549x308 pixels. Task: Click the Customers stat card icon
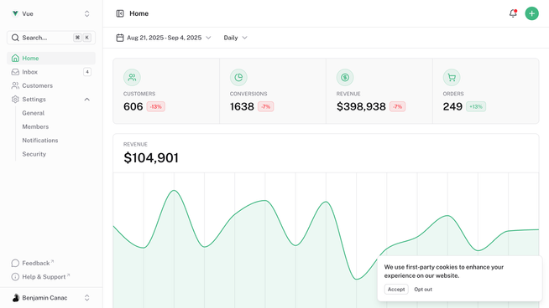[132, 78]
